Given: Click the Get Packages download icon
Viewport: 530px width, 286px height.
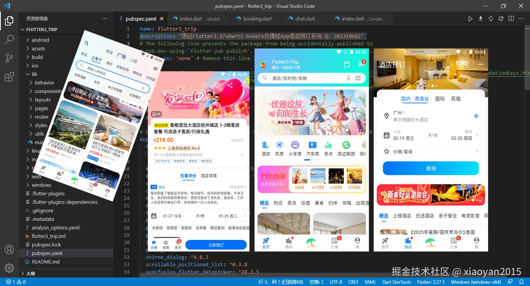Looking at the screenshot, I should [x=480, y=18].
